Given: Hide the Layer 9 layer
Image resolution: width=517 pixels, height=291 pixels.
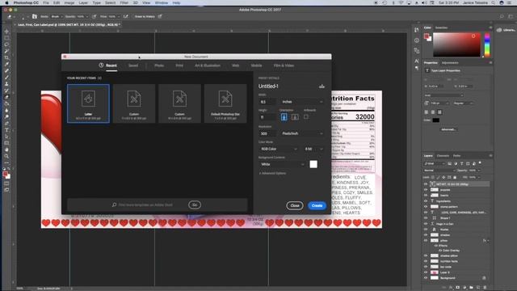Looking at the screenshot, I should [426, 272].
